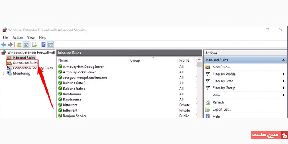Click the Monitoring tree icon
This screenshot has height=144, width=288.
(9, 73)
